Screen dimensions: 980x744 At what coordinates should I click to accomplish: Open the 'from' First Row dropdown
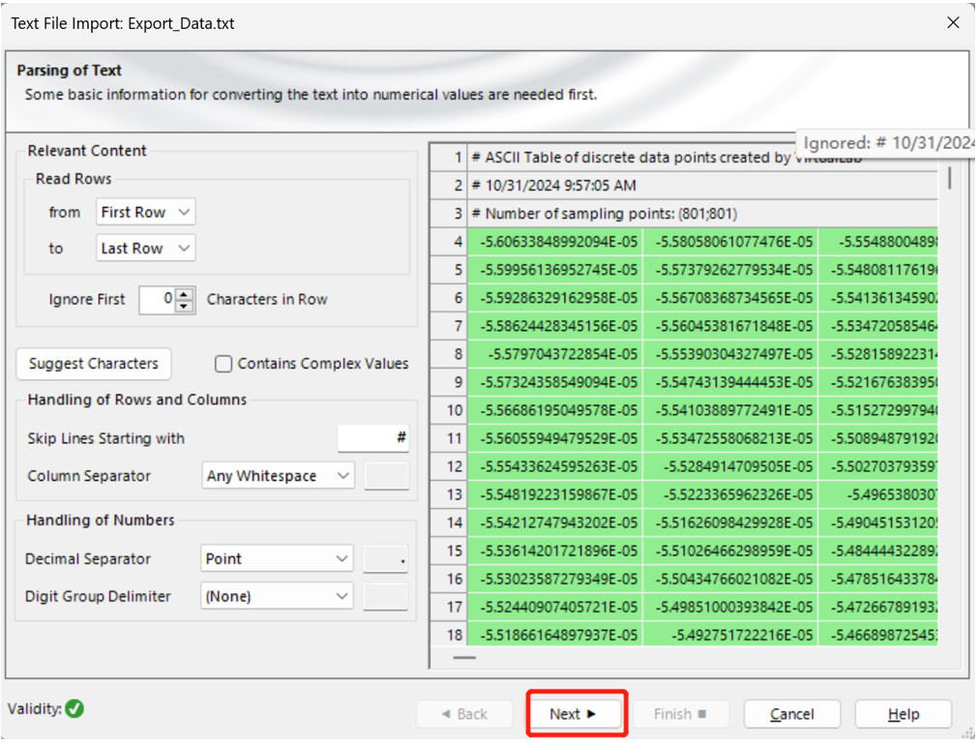[x=145, y=212]
